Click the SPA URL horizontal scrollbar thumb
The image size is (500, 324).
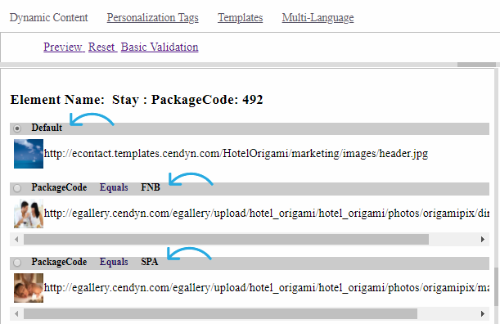(220, 314)
